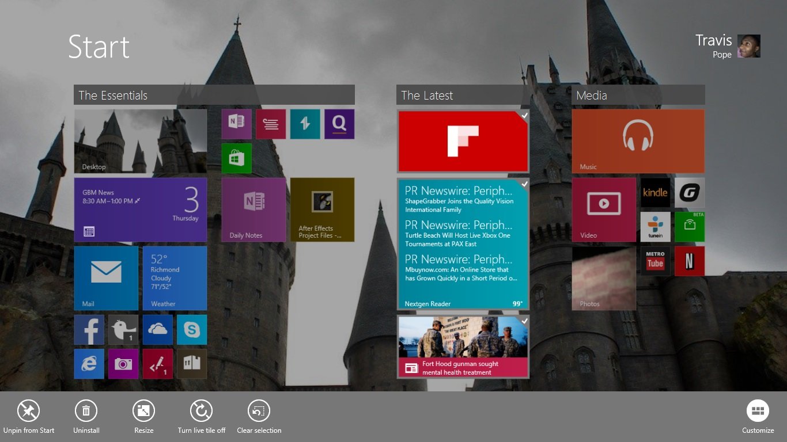Click the Customize button
The height and width of the screenshot is (442, 787).
click(x=758, y=411)
